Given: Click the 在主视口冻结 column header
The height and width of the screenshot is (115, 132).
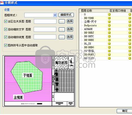Looking at the screenshot, I should click(x=118, y=11).
